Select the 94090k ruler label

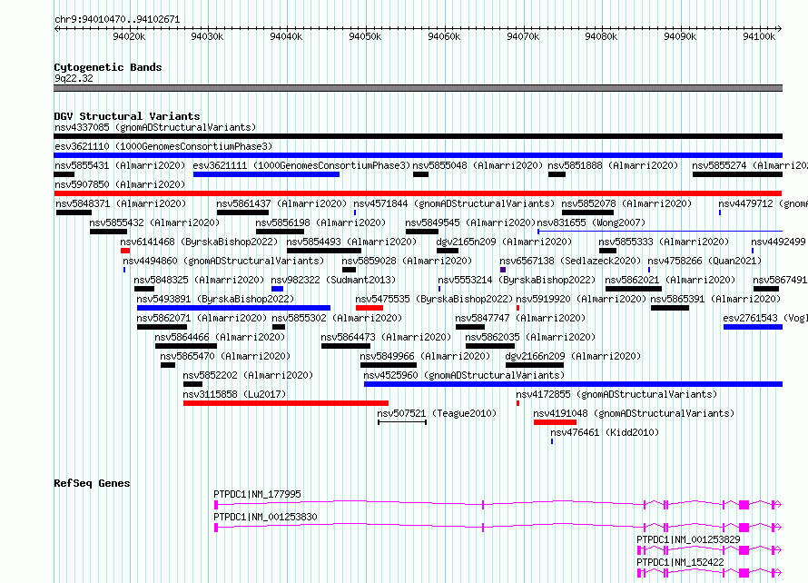[x=680, y=36]
